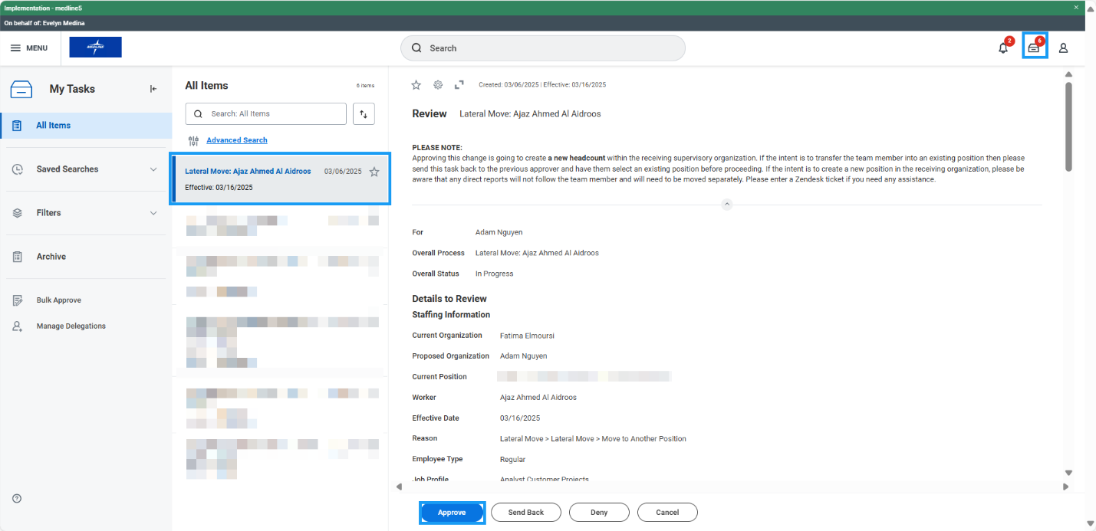Open the main MENU
This screenshot has width=1096, height=531.
(29, 48)
